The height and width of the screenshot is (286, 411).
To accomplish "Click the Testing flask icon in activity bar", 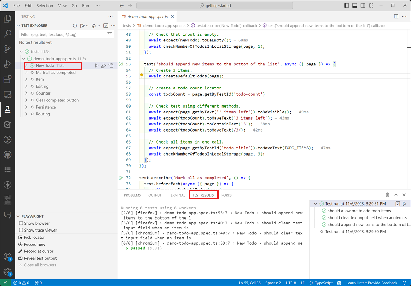I will click(8, 109).
